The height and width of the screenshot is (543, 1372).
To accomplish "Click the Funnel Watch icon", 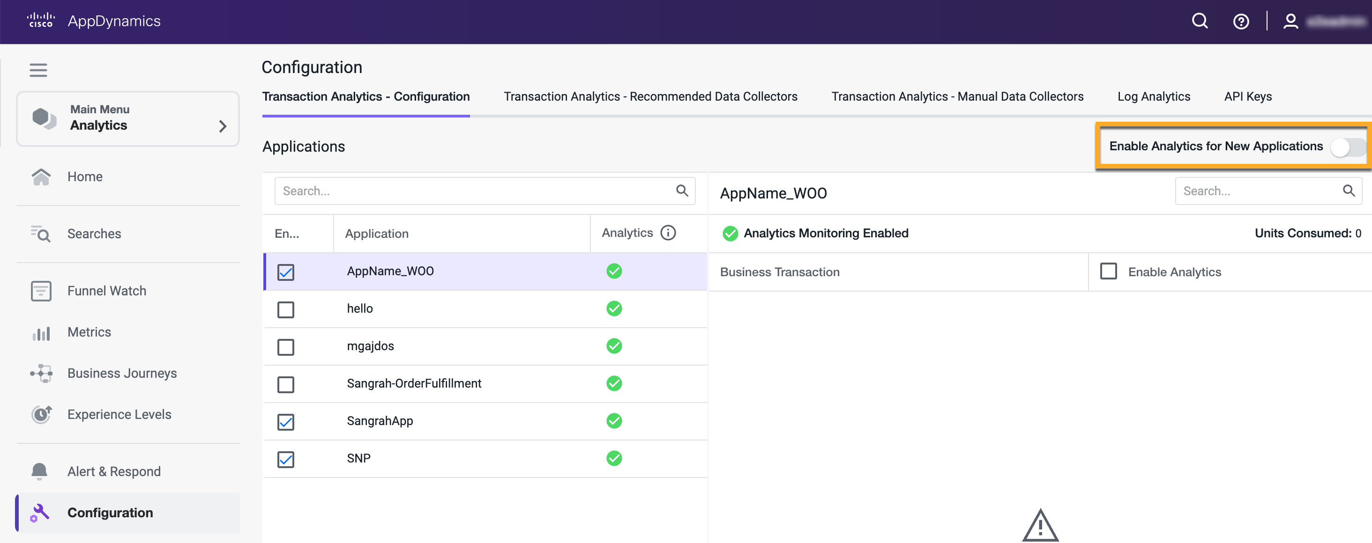I will tap(41, 291).
